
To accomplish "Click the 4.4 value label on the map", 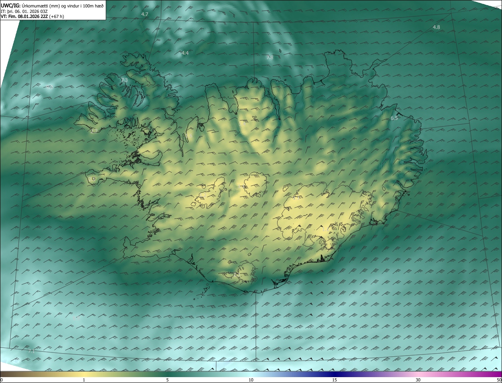I will 185,53.
